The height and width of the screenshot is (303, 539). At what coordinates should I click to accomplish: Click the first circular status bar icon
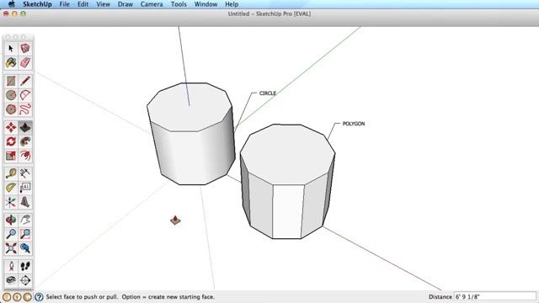[7, 297]
